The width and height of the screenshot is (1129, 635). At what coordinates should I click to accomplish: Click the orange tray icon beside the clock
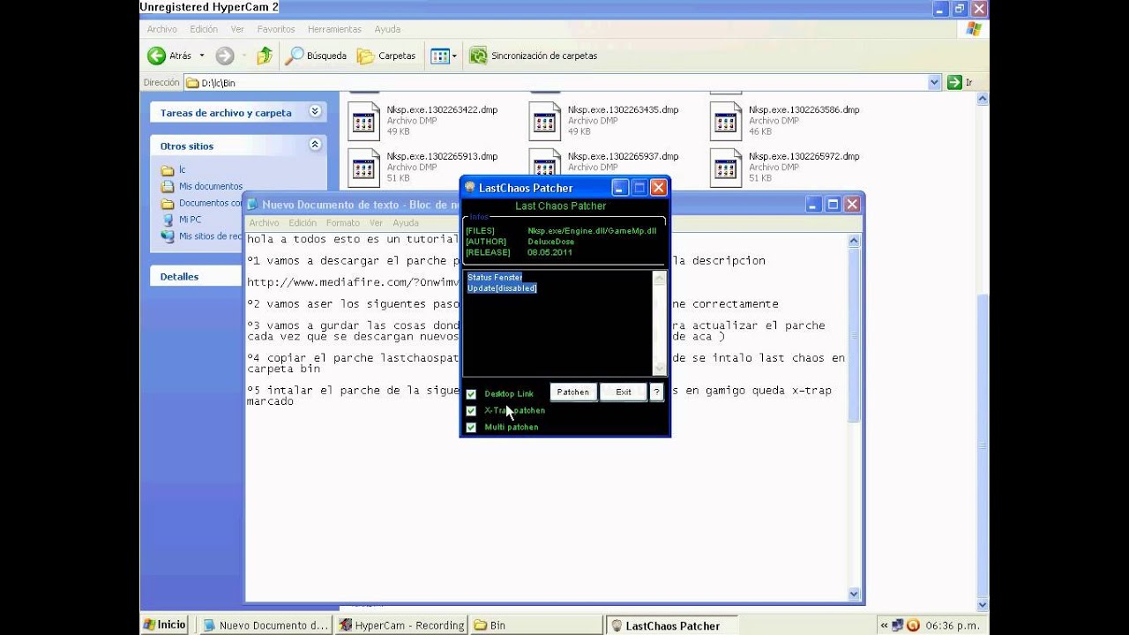click(x=913, y=625)
